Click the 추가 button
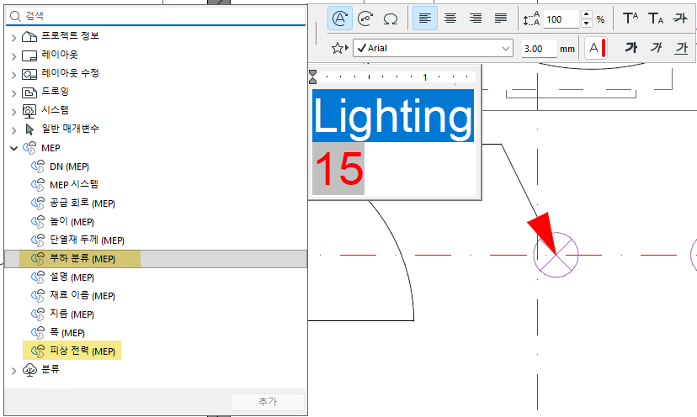 click(x=268, y=402)
